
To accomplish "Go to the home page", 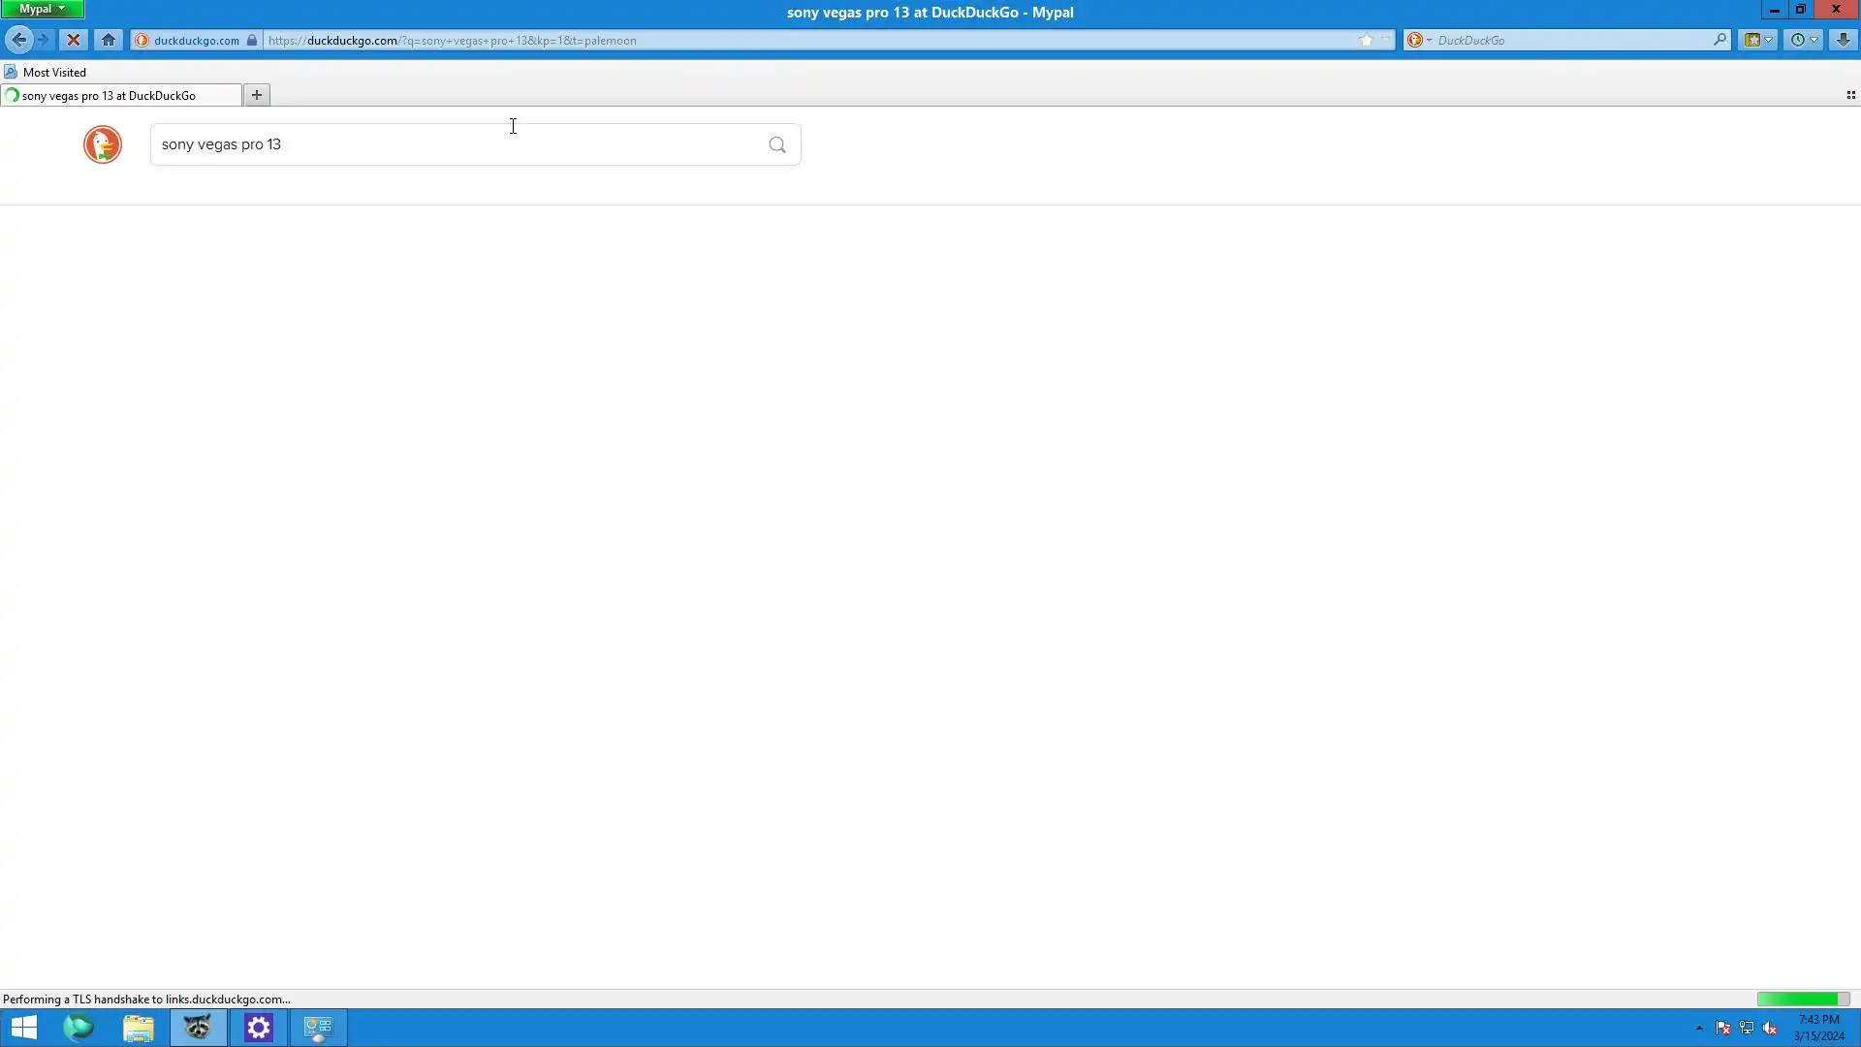I will click(x=109, y=40).
